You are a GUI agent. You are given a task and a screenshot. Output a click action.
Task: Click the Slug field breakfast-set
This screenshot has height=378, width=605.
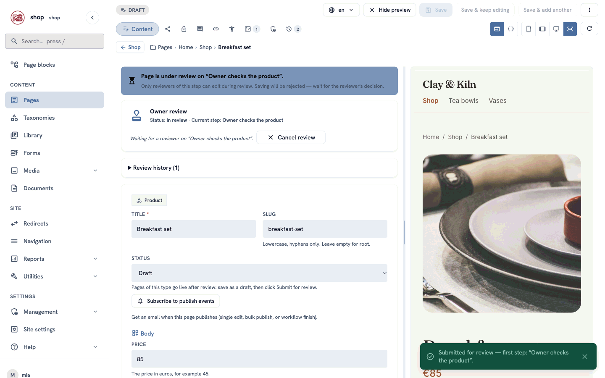point(325,229)
